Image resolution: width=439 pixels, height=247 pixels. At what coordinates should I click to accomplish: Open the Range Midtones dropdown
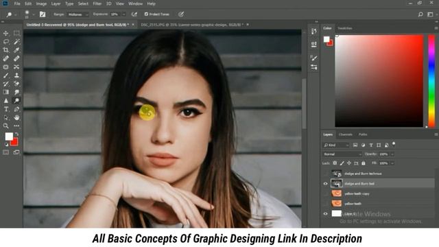tap(78, 14)
